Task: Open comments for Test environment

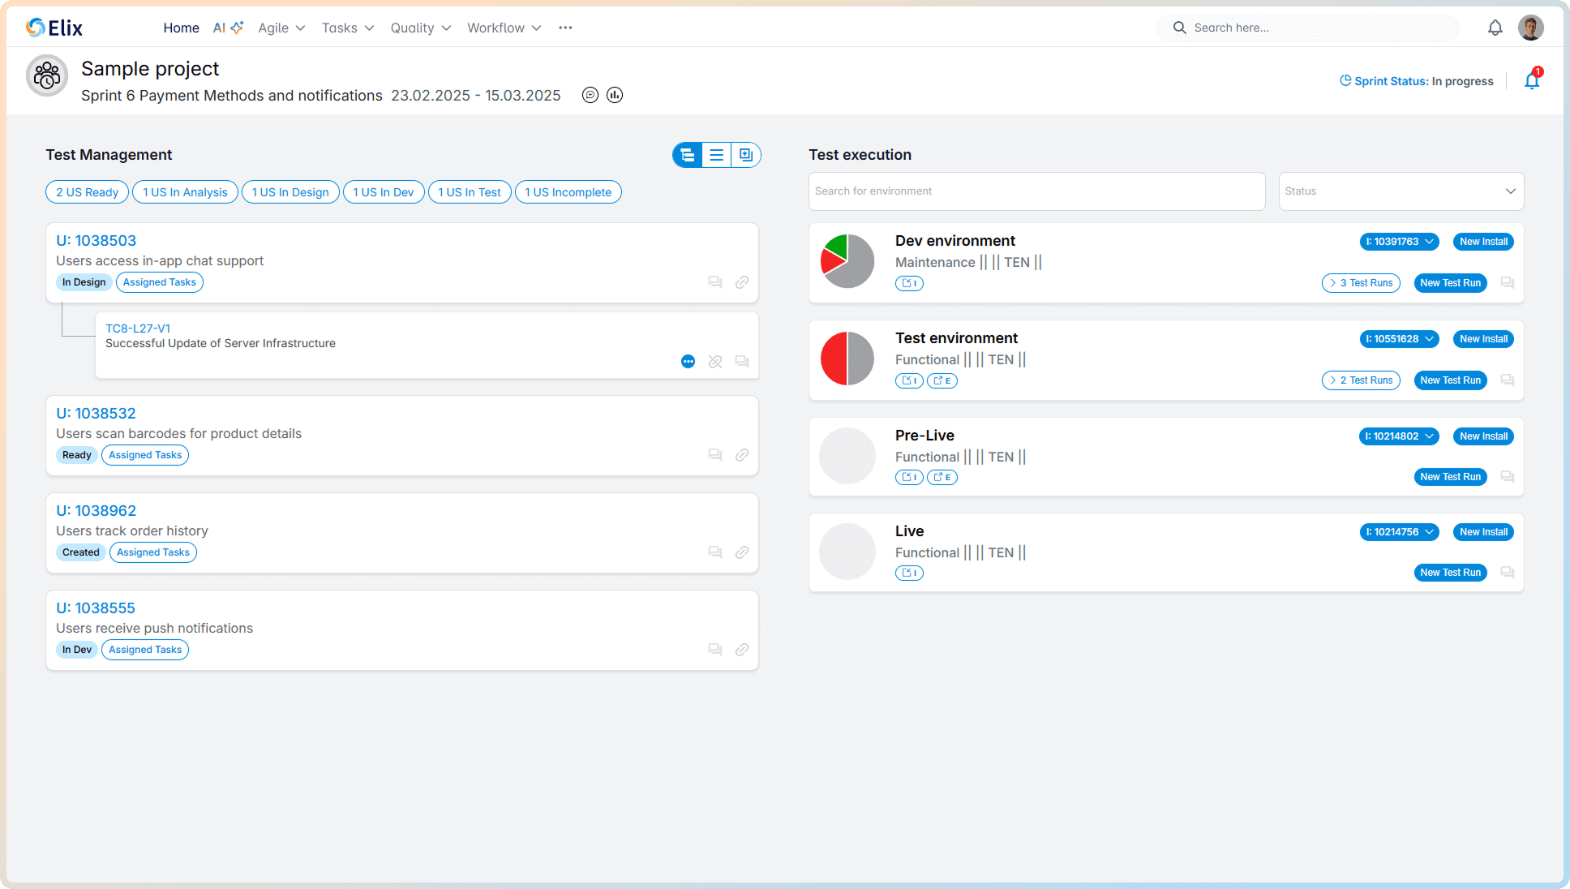Action: pos(1508,380)
